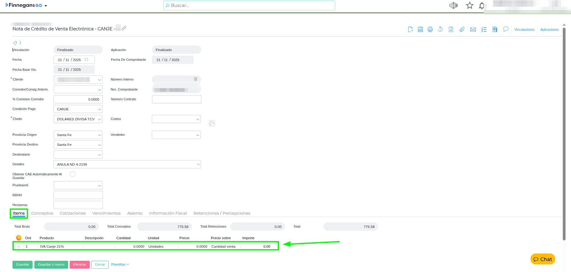
Task: Click the green Guardar button
Action: pos(23,265)
